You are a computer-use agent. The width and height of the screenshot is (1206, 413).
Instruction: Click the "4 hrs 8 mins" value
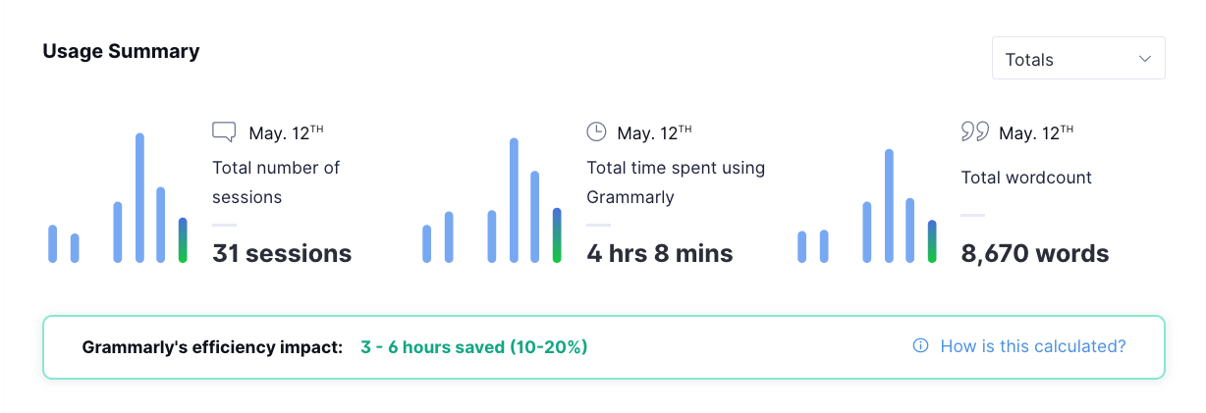659,254
